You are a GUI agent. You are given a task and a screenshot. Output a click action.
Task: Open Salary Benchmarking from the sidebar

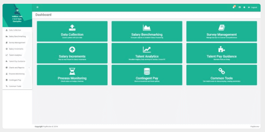[x=17, y=36]
